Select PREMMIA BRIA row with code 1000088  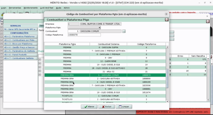105,79
